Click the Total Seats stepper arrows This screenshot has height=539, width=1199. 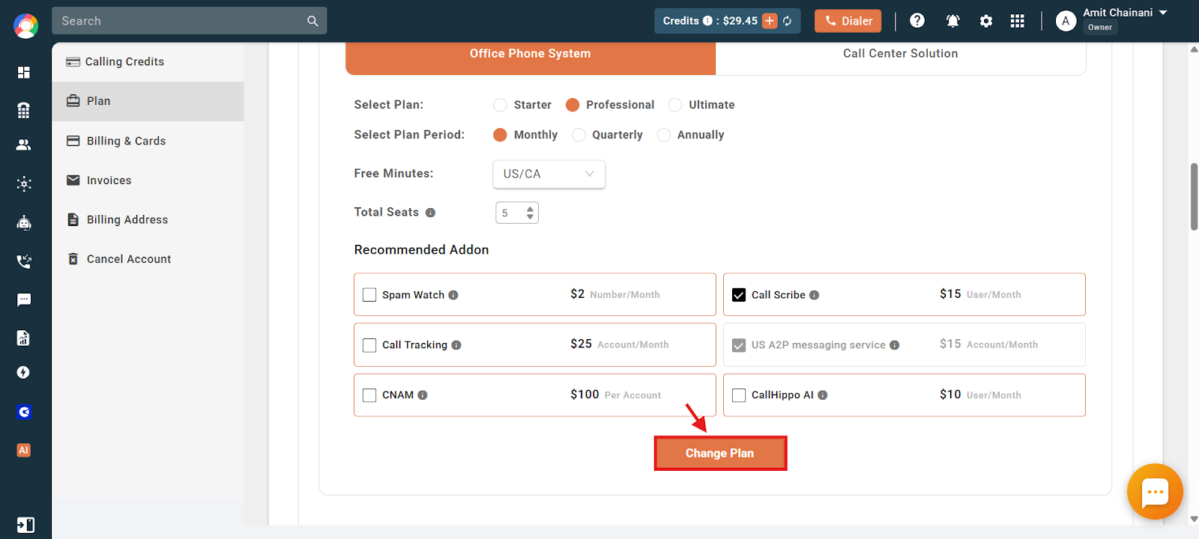530,213
